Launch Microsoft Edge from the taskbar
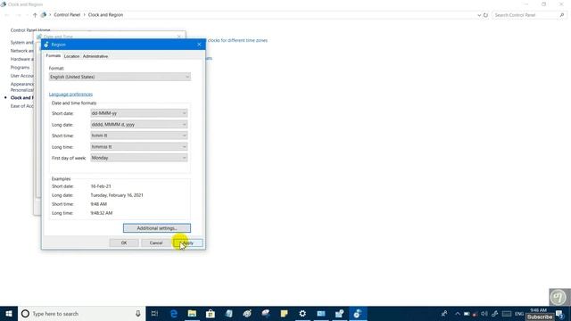Viewport: 571px width, 321px height. [x=174, y=313]
